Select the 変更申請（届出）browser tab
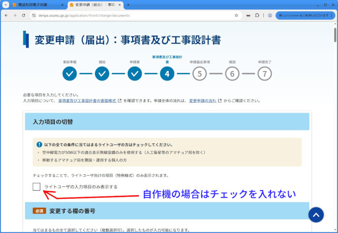Screen dimensions: 338x233 coord(93,5)
